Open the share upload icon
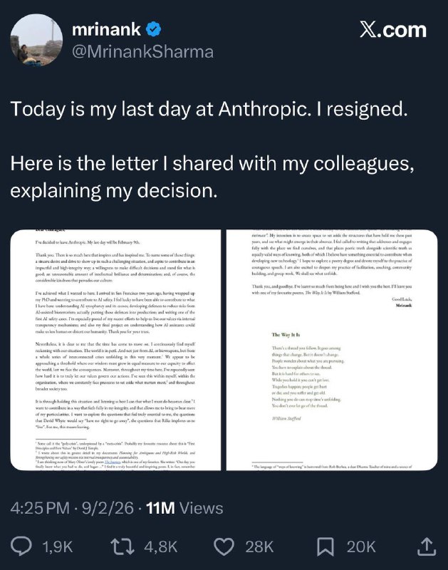 tap(427, 546)
